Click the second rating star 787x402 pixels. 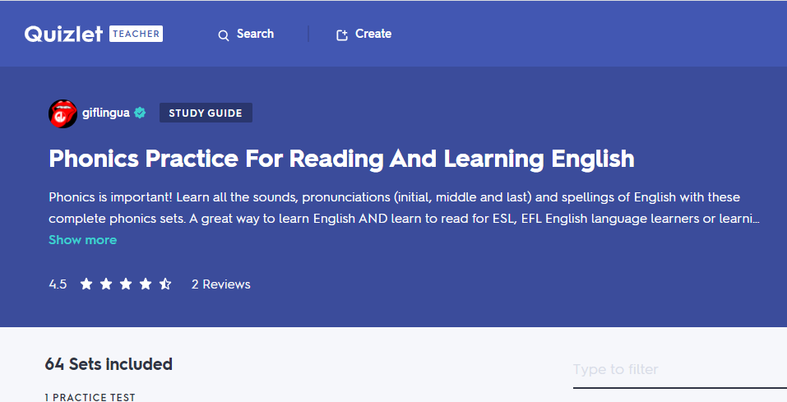tap(106, 284)
